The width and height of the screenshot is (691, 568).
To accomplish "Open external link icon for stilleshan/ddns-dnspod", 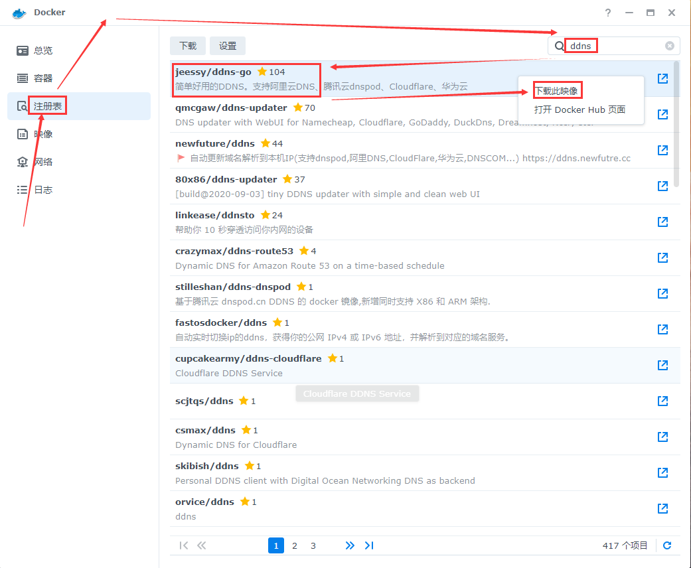I will tap(662, 293).
